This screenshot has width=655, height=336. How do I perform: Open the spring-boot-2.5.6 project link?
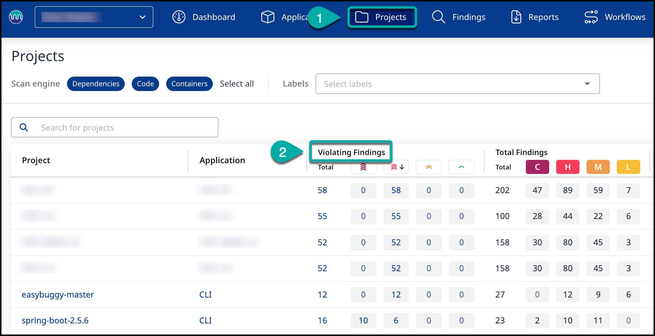point(55,320)
